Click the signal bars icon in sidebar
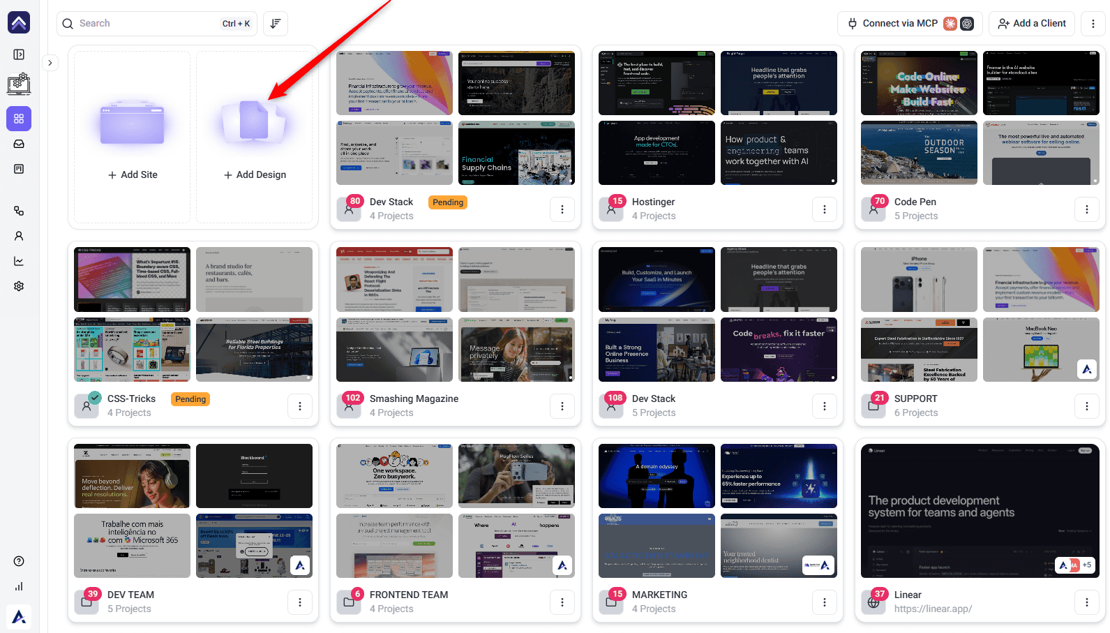The height and width of the screenshot is (633, 1110). [19, 586]
